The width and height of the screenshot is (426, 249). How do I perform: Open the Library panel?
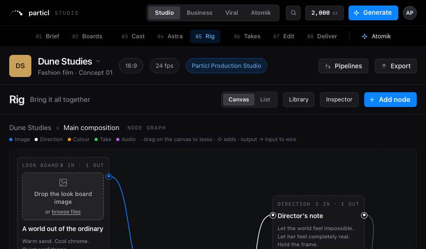pos(299,100)
